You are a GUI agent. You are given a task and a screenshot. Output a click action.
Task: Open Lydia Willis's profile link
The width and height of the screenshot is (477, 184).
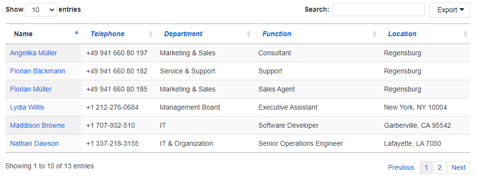[x=27, y=107]
